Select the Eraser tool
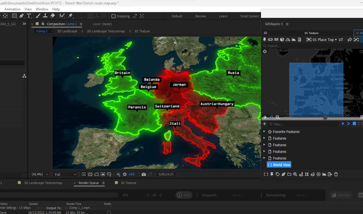363x214 pixels. (53, 16)
